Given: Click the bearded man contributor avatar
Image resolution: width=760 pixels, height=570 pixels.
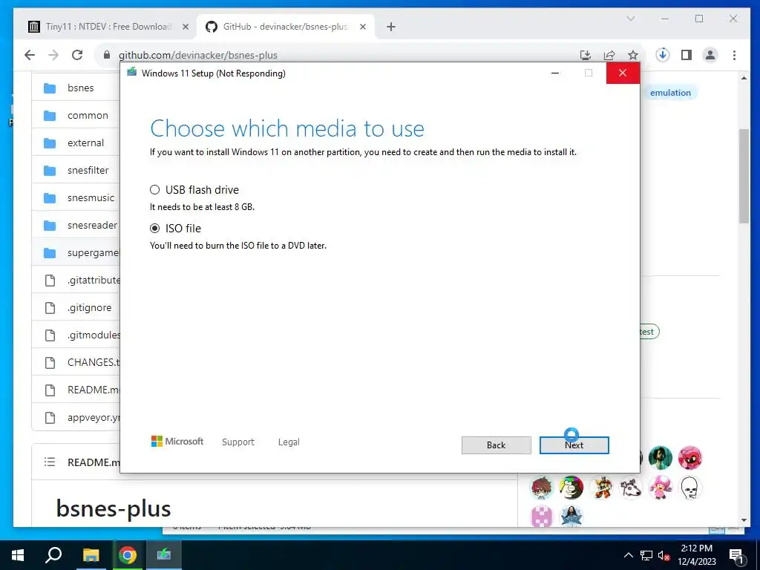Looking at the screenshot, I should tap(660, 458).
